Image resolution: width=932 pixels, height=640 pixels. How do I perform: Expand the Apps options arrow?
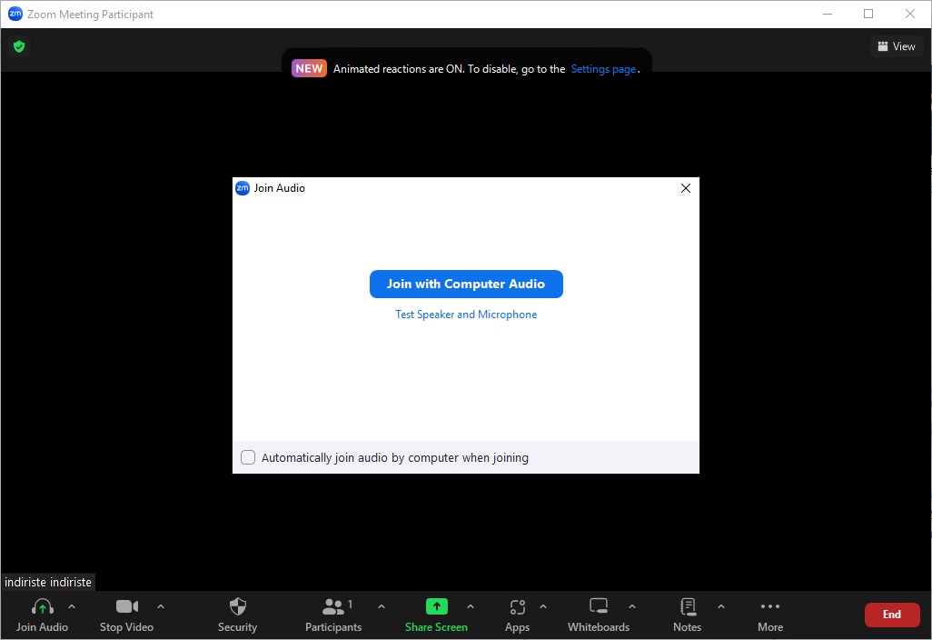[542, 606]
